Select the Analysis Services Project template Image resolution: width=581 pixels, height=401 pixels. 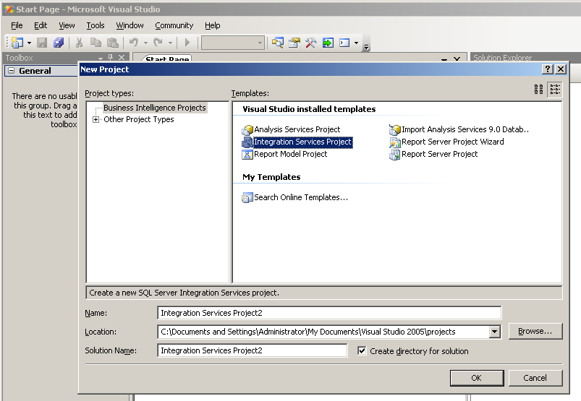coord(292,129)
